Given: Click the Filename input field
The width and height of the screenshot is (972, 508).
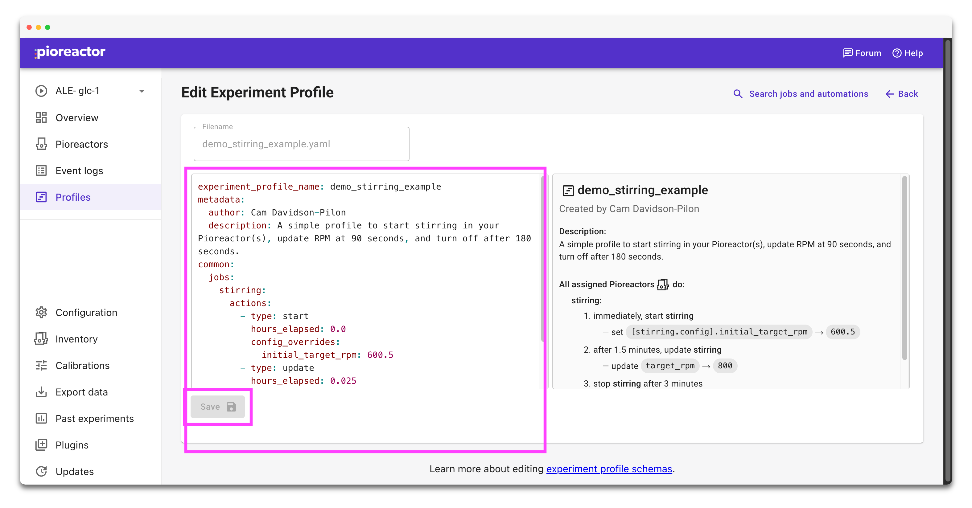Looking at the screenshot, I should click(301, 144).
